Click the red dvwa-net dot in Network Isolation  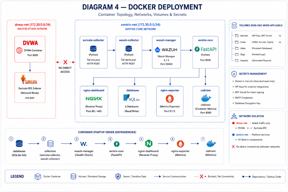coord(233,123)
